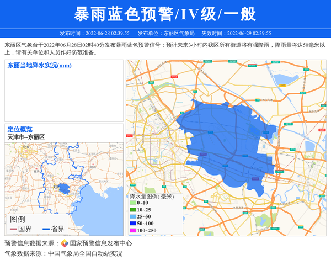Click 中国气象局全国自动站实况 source text
331x260 pixels.
tap(85, 253)
